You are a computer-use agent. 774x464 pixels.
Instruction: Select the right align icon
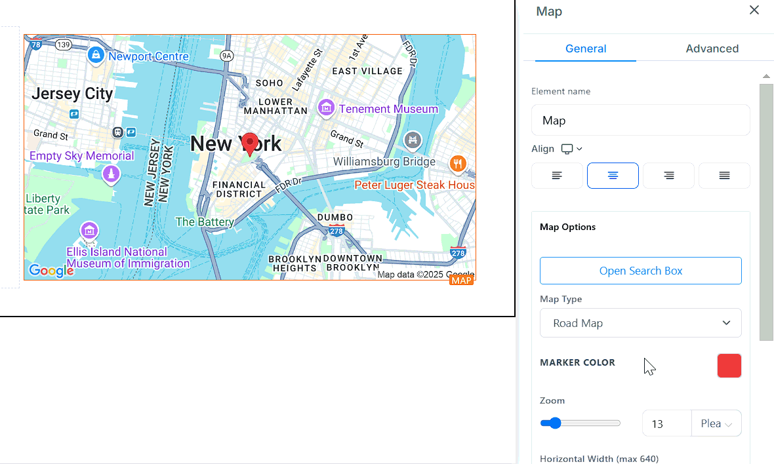[x=668, y=176]
